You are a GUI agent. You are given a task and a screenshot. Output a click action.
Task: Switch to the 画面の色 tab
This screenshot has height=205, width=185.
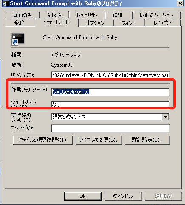(x=22, y=15)
